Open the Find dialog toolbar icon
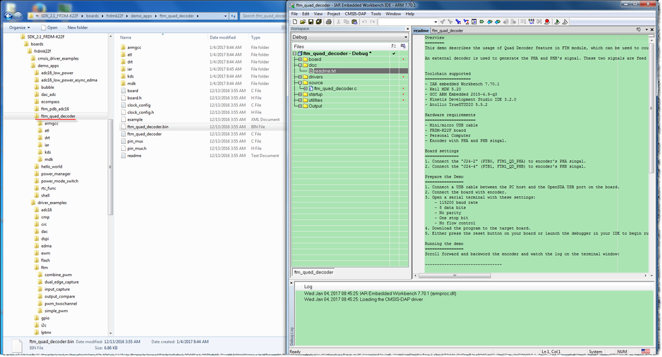This screenshot has width=662, height=357. click(458, 21)
